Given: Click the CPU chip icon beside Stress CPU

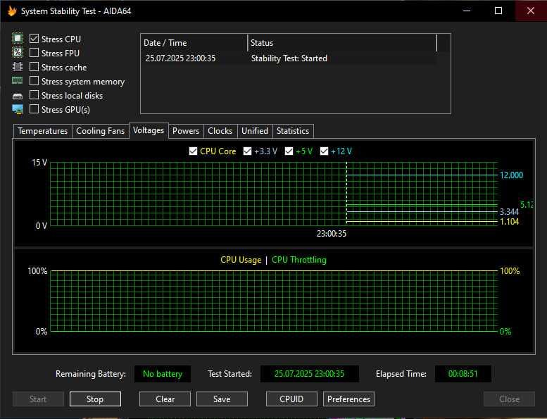Looking at the screenshot, I should click(18, 39).
